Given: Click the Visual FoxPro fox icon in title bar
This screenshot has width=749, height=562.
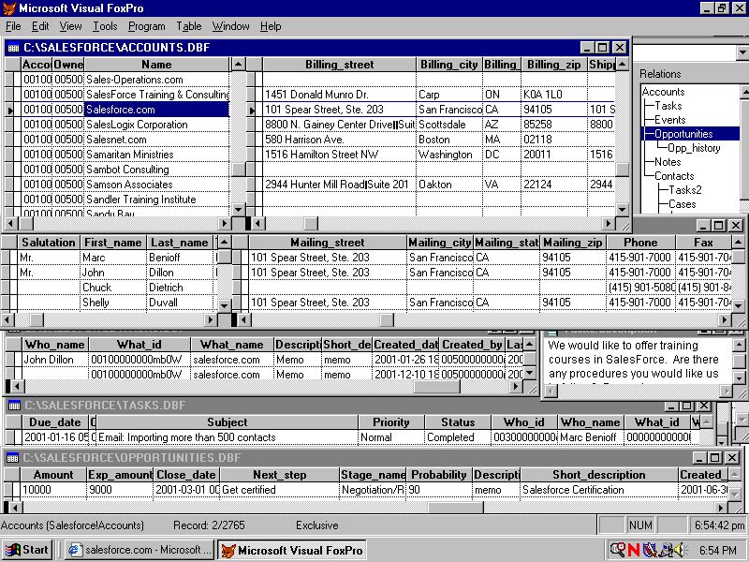Looking at the screenshot, I should click(9, 8).
